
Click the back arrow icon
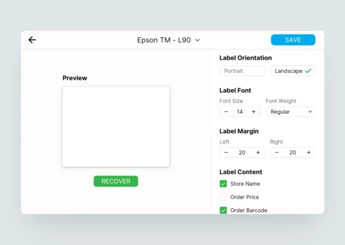32,40
